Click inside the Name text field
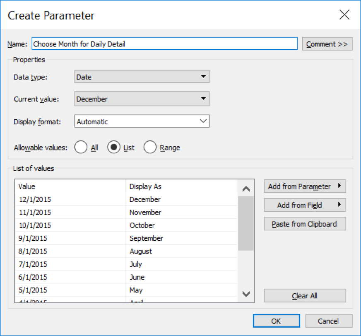Image resolution: width=361 pixels, height=336 pixels. [x=165, y=44]
